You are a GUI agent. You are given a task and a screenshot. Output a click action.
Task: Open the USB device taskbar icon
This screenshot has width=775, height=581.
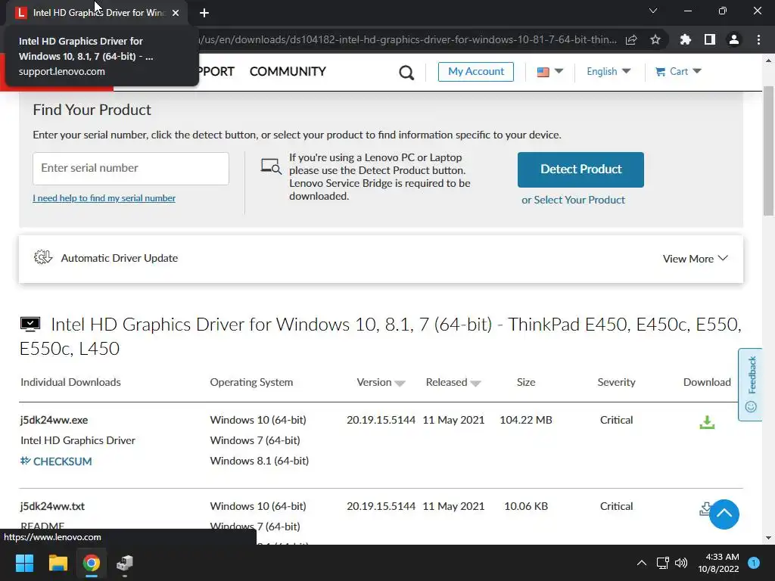point(125,563)
